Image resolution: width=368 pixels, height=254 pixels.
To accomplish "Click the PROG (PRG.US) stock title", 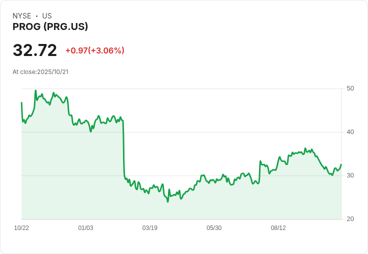I will click(50, 27).
